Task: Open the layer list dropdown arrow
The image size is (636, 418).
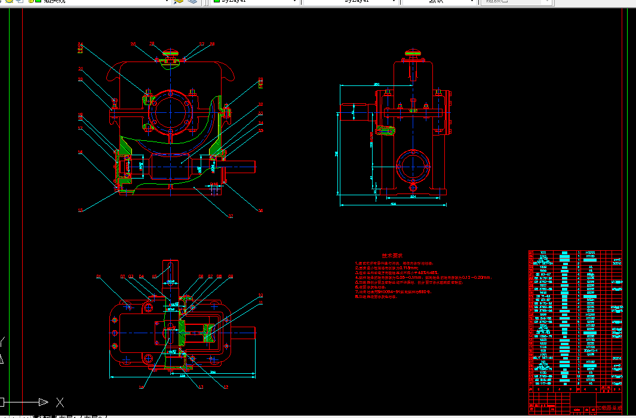Action: 167,2
